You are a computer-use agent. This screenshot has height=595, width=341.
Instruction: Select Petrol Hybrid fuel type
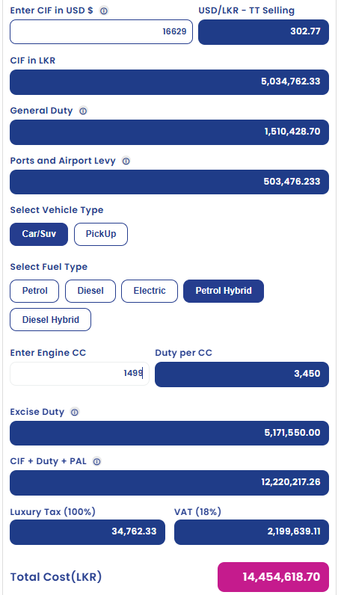point(224,291)
